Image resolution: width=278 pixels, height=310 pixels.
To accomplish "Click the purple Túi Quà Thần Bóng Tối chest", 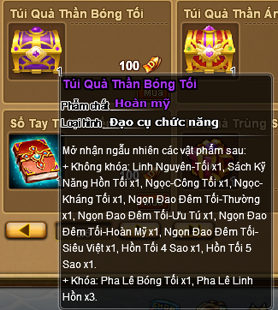I will point(37,50).
